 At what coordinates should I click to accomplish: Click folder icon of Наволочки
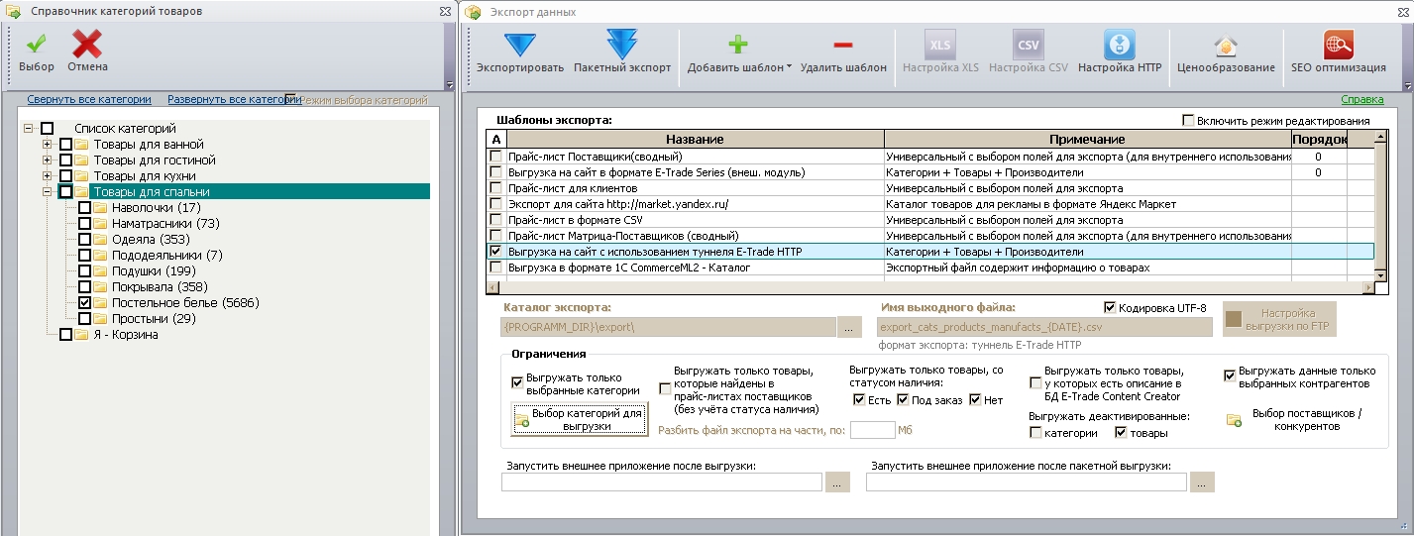pos(101,208)
